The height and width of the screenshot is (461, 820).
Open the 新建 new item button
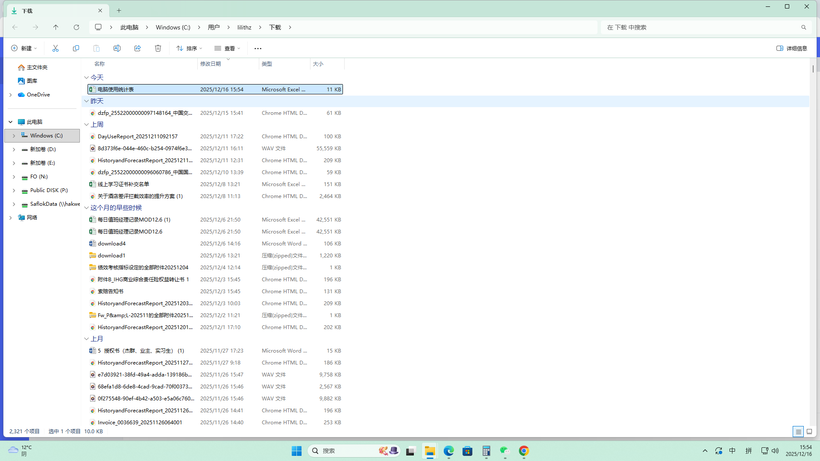point(24,48)
